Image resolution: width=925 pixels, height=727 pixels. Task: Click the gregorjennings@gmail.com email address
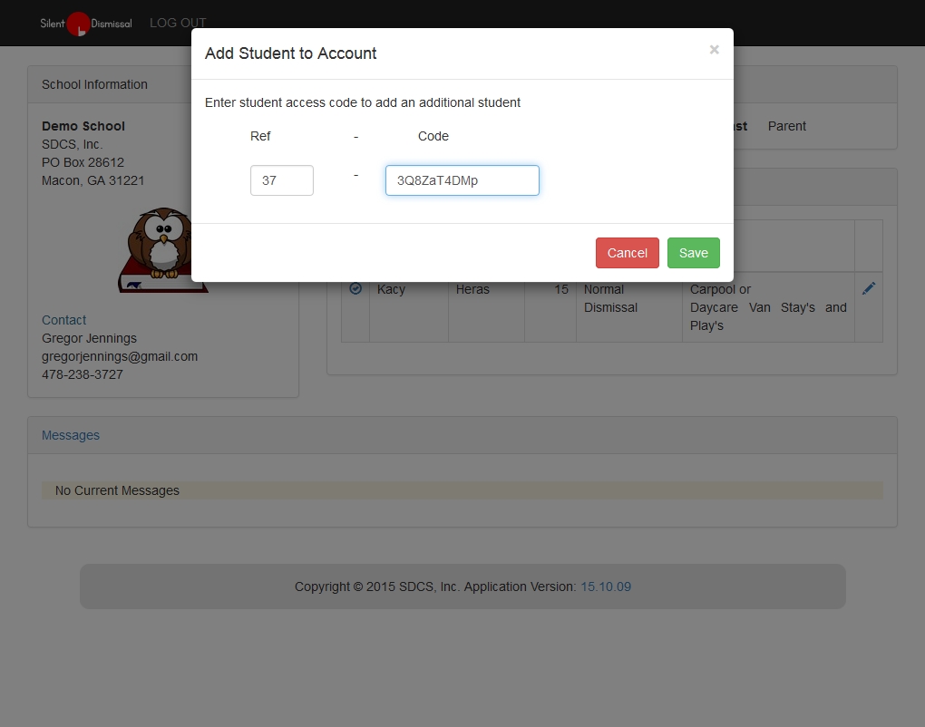pyautogui.click(x=120, y=356)
